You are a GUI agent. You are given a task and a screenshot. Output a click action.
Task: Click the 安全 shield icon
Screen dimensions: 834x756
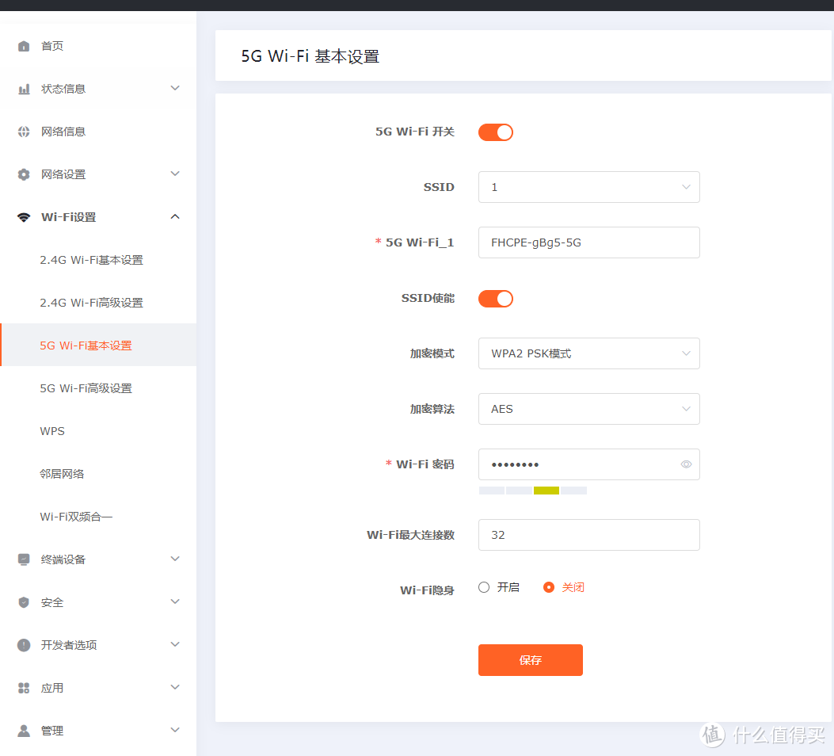click(x=25, y=601)
